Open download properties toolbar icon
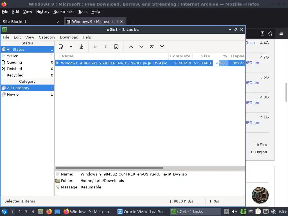The width and height of the screenshot is (288, 216). 116,47
